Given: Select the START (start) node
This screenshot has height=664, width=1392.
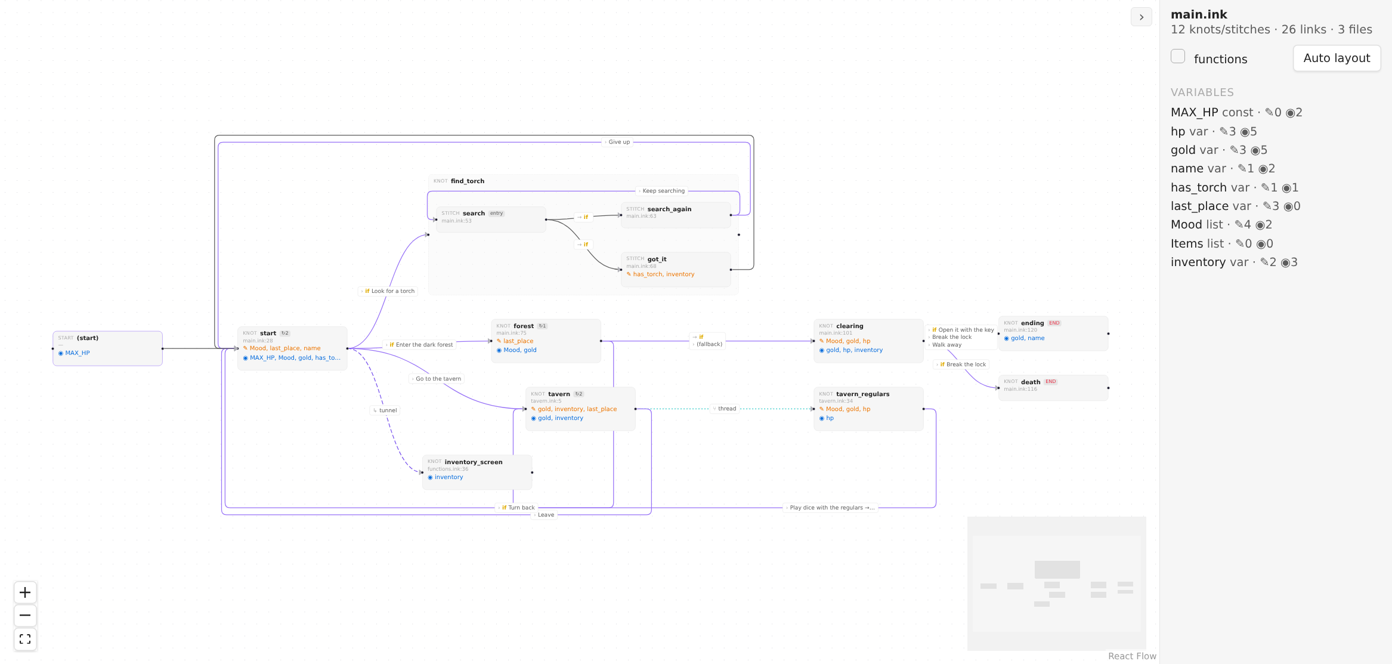Looking at the screenshot, I should tap(107, 348).
